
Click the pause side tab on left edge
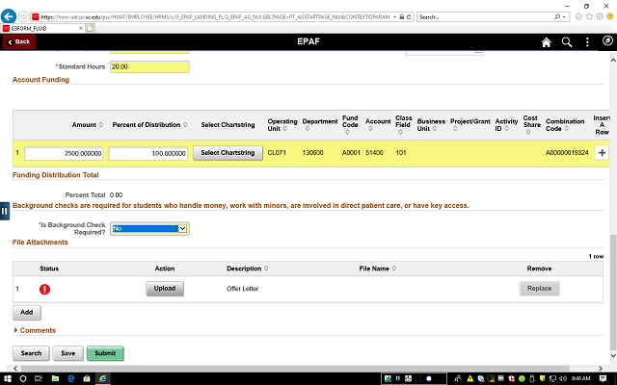tap(4, 211)
